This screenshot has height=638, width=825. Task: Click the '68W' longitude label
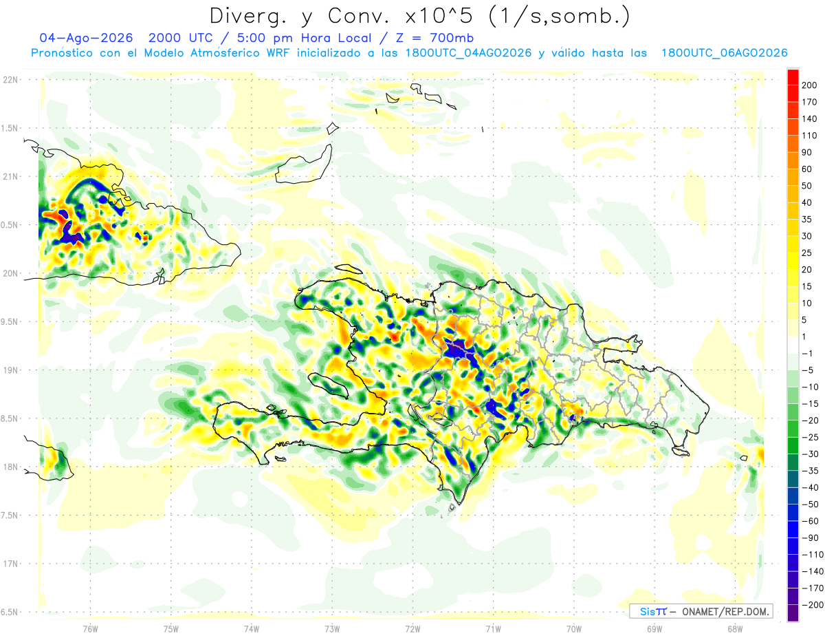pos(735,629)
